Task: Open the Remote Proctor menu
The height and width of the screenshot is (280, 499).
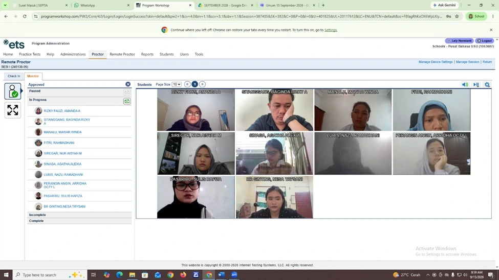Action: pyautogui.click(x=122, y=54)
